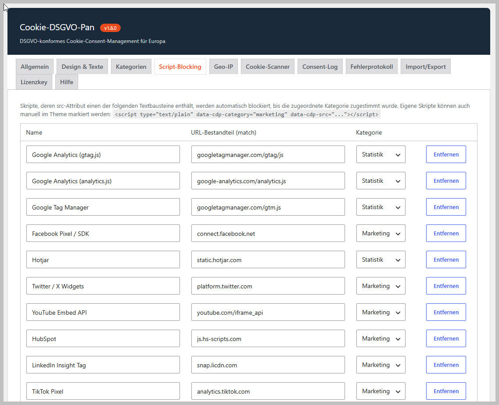Open Hotjar category dropdown
The height and width of the screenshot is (405, 499).
point(381,260)
